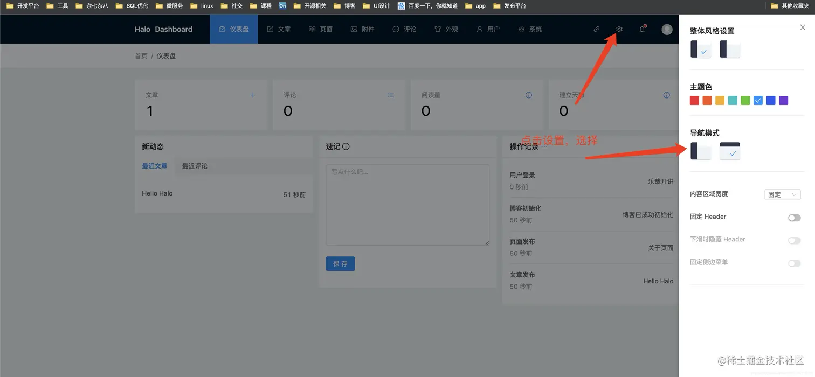The image size is (815, 377).
Task: Click 保存 button
Action: 340,263
